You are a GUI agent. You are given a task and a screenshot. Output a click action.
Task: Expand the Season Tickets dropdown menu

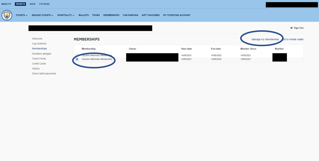42,15
